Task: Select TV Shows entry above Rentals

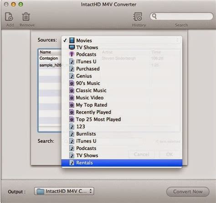Action: tap(122, 155)
